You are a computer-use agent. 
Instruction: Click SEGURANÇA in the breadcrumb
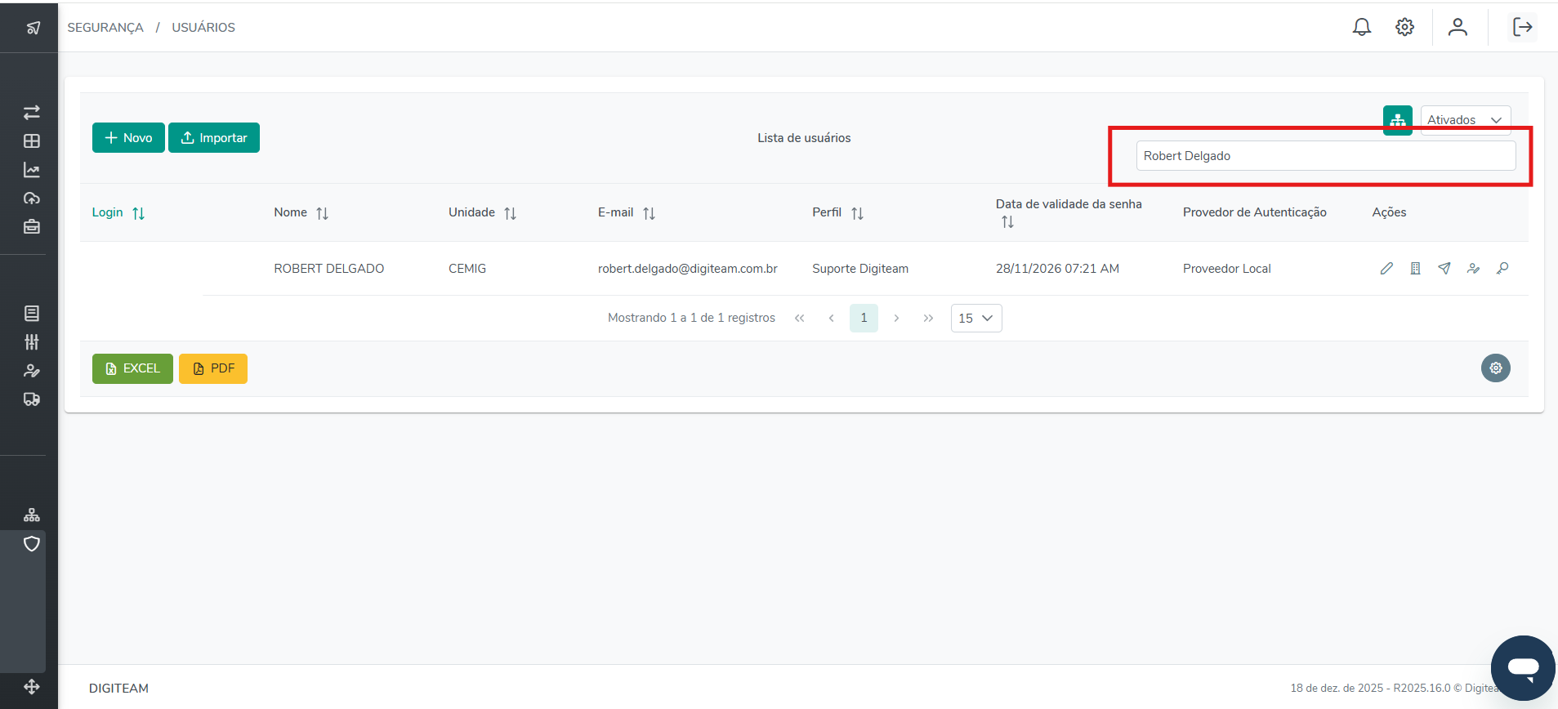pyautogui.click(x=105, y=28)
